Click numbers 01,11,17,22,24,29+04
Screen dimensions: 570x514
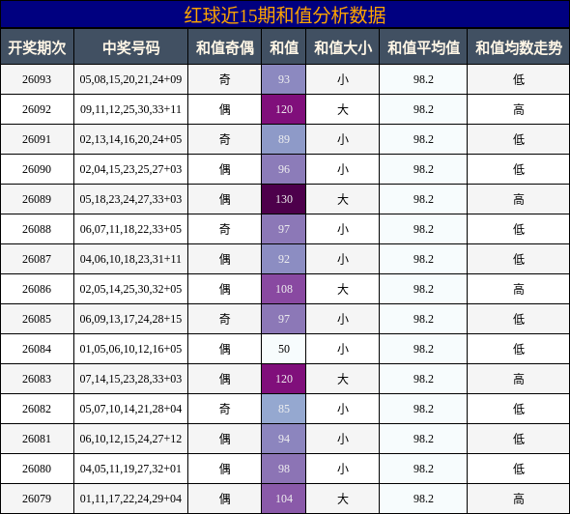pyautogui.click(x=130, y=499)
